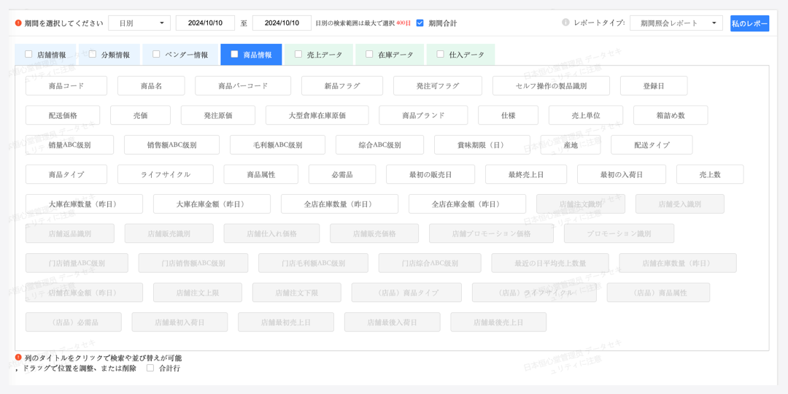Open the 日別 period dropdown
788x394 pixels.
point(139,23)
